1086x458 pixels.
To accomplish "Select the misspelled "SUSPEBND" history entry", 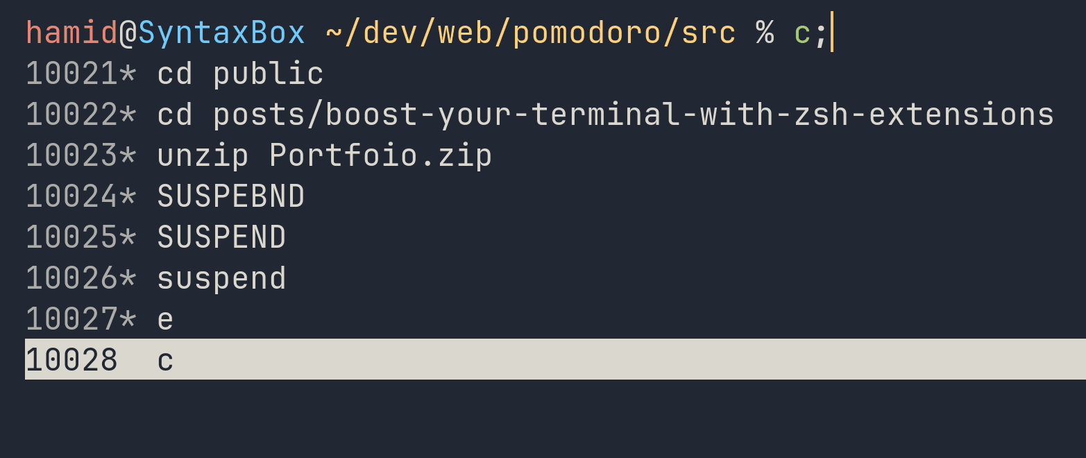I will 230,196.
